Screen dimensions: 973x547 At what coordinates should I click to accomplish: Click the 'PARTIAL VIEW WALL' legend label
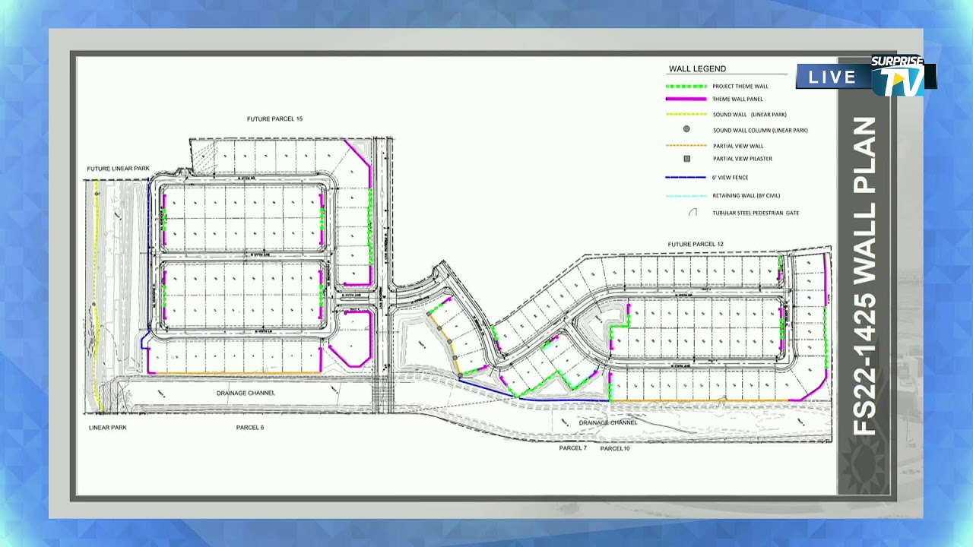coord(738,146)
